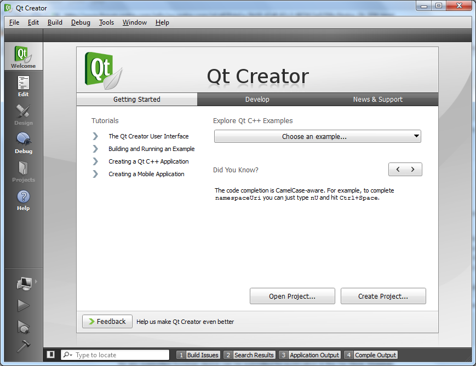Open the Window menu

click(x=135, y=22)
